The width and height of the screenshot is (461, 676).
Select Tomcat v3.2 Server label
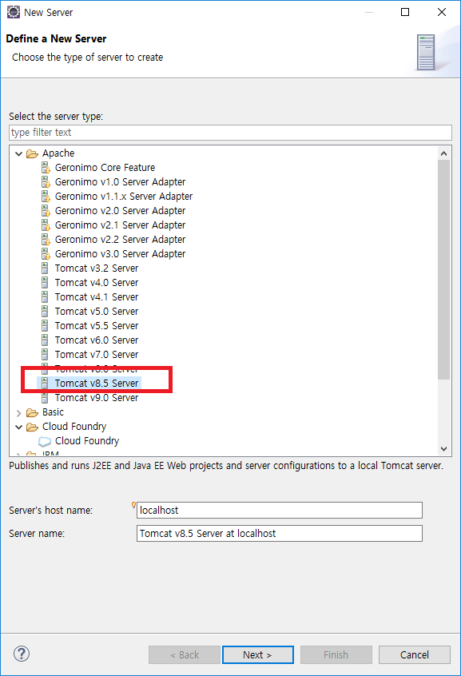point(97,268)
